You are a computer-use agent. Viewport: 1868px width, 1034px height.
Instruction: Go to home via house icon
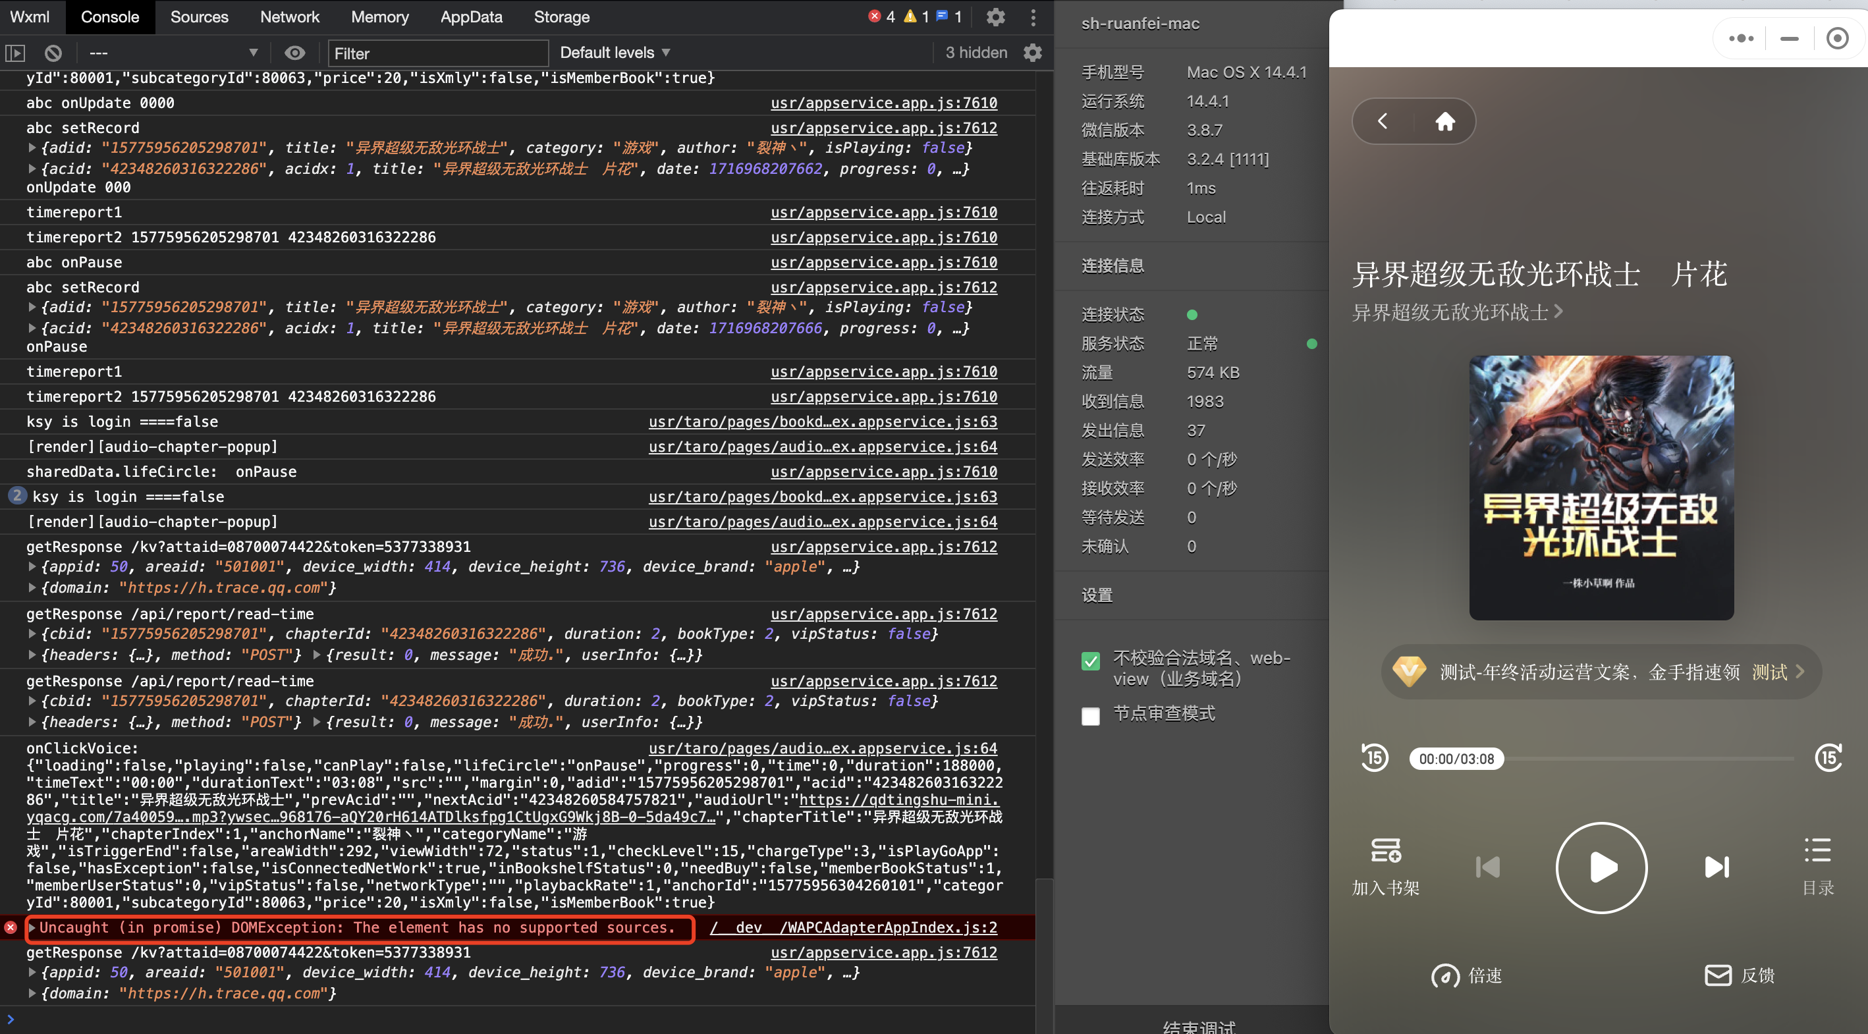coord(1444,121)
